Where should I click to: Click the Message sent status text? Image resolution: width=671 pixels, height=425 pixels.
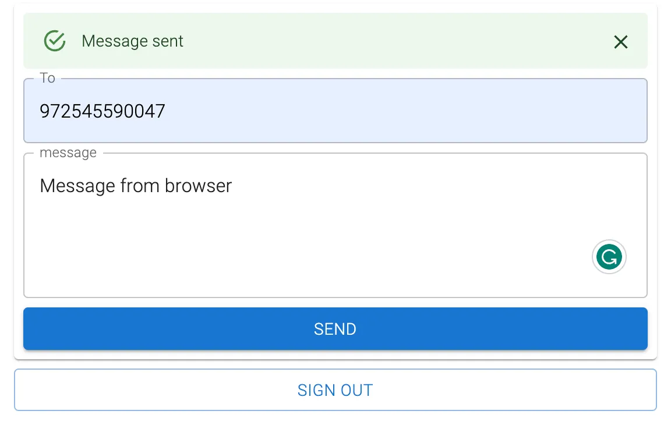click(132, 41)
